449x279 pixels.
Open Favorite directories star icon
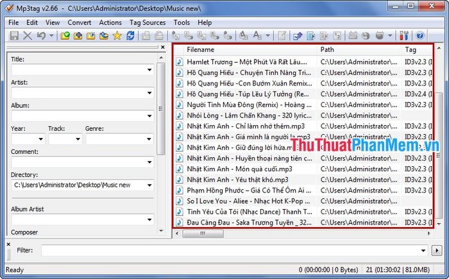point(117,36)
